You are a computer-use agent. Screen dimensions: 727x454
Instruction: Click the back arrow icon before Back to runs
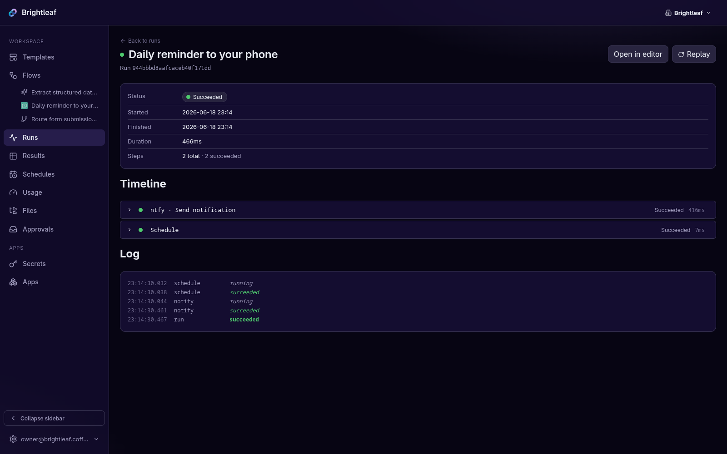point(123,41)
